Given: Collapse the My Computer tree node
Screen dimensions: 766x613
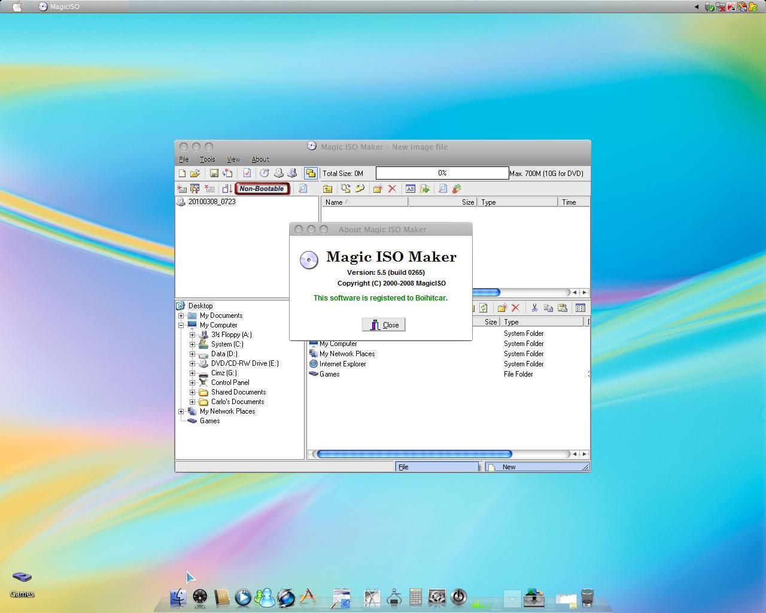Looking at the screenshot, I should tap(181, 325).
